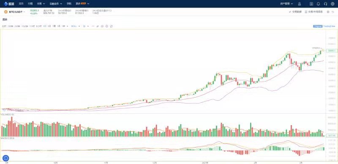This screenshot has width=338, height=164.
Task: Click the OKX logo in the navigation bar
Action: [9, 4]
